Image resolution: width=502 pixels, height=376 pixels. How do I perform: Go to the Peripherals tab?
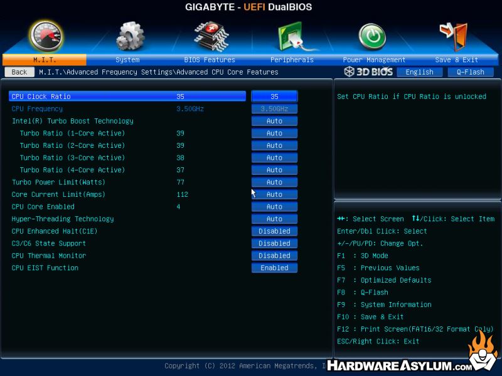tap(292, 60)
